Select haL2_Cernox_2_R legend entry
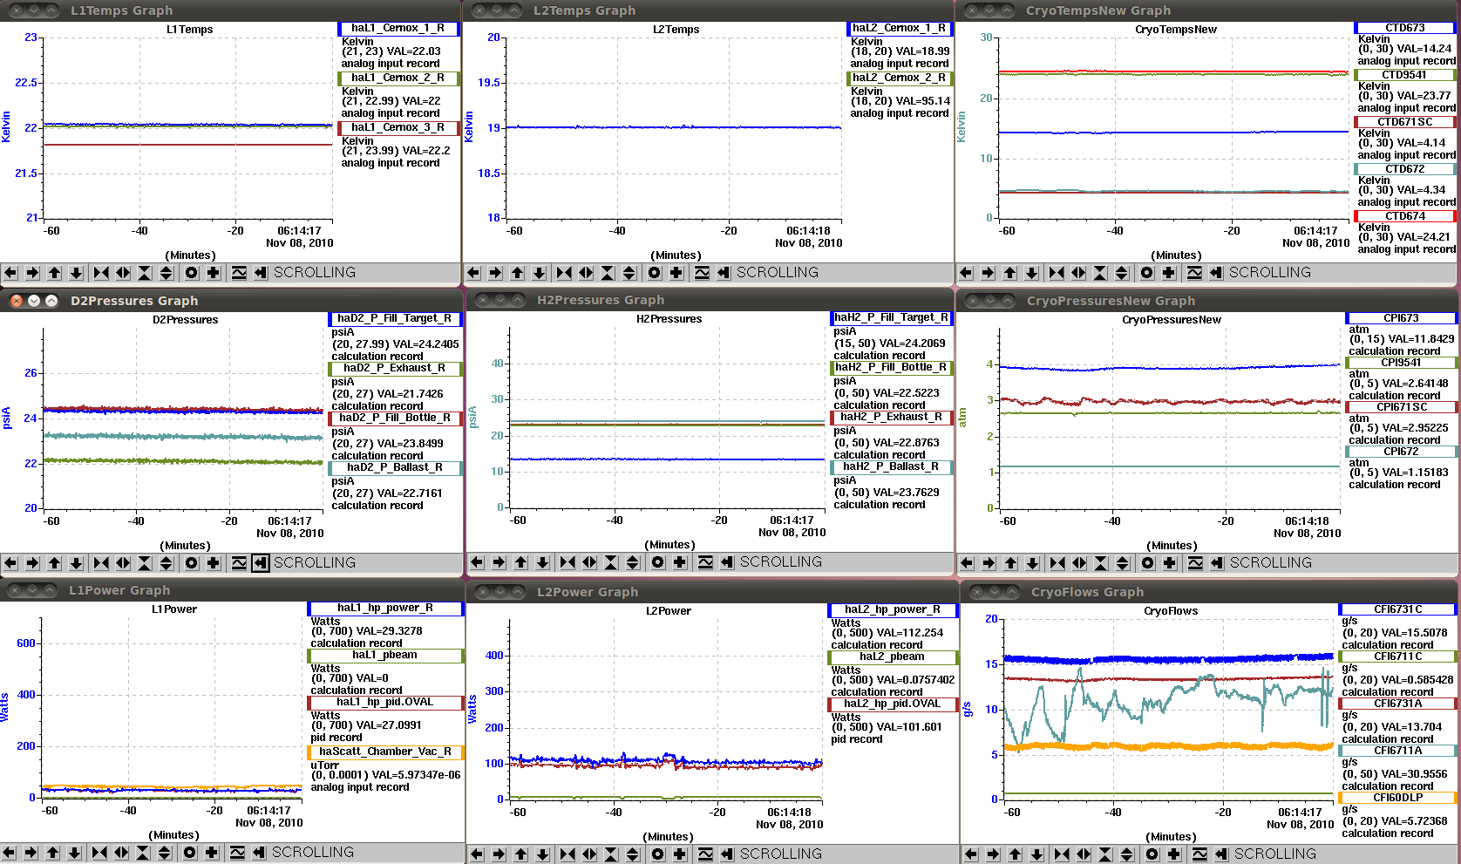1461x864 pixels. click(900, 78)
